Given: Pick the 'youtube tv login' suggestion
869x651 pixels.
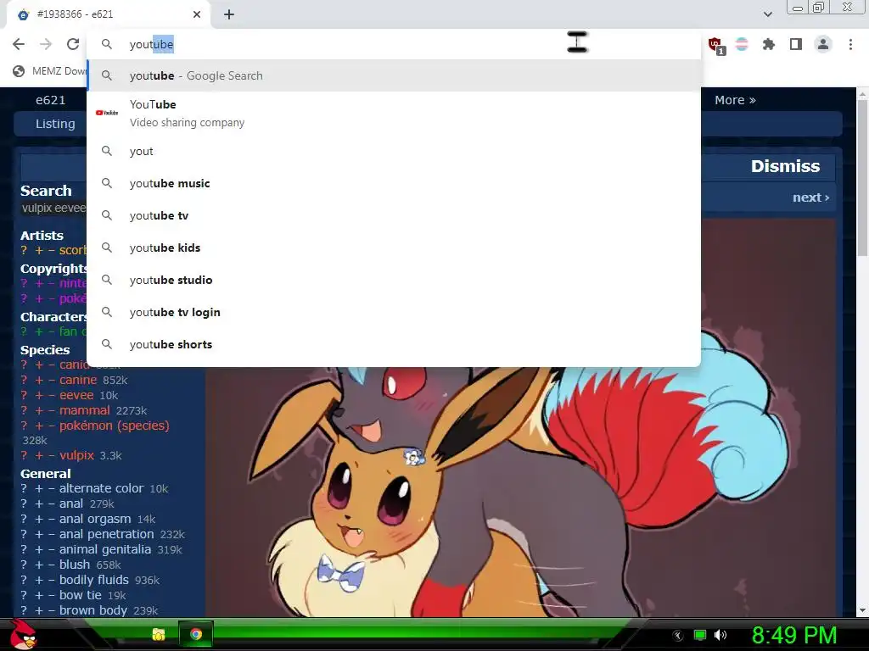Looking at the screenshot, I should point(394,312).
